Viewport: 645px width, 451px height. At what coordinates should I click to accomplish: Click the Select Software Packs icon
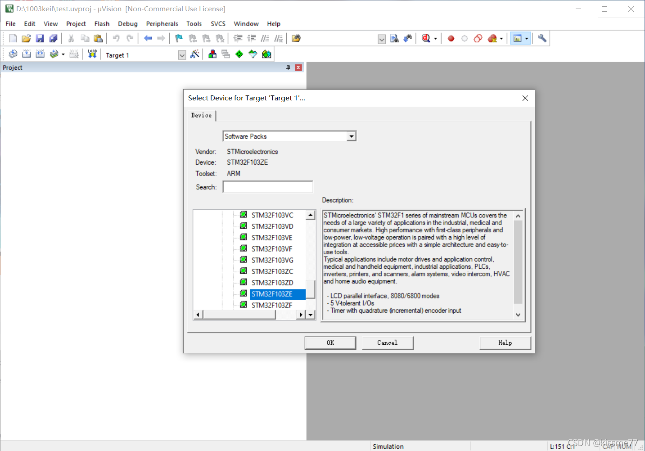pos(253,54)
